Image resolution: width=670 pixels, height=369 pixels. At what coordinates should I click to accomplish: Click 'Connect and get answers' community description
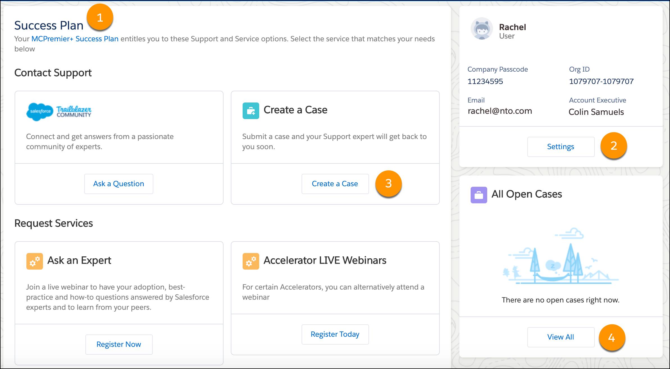pos(100,142)
